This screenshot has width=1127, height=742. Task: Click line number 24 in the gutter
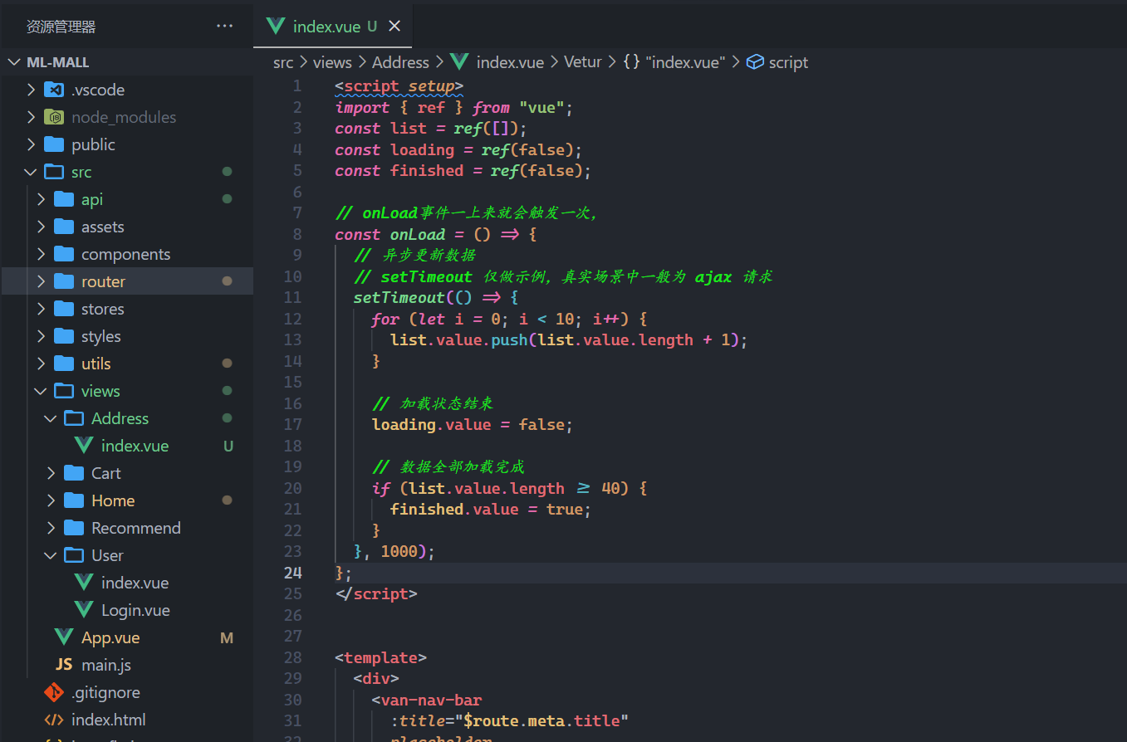pyautogui.click(x=293, y=573)
